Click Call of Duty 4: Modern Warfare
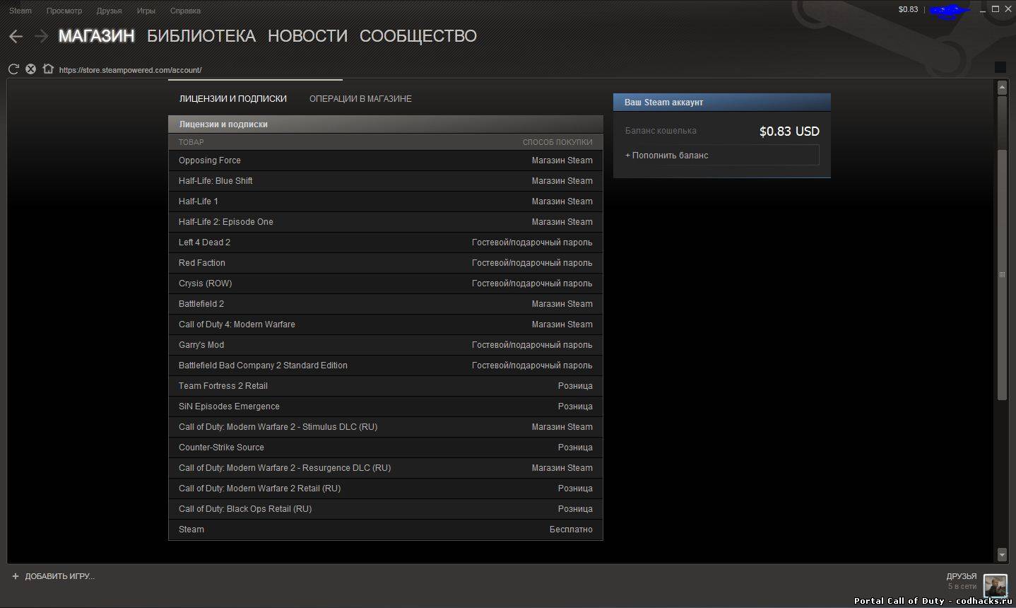Screen dimensions: 1016x608 point(386,325)
